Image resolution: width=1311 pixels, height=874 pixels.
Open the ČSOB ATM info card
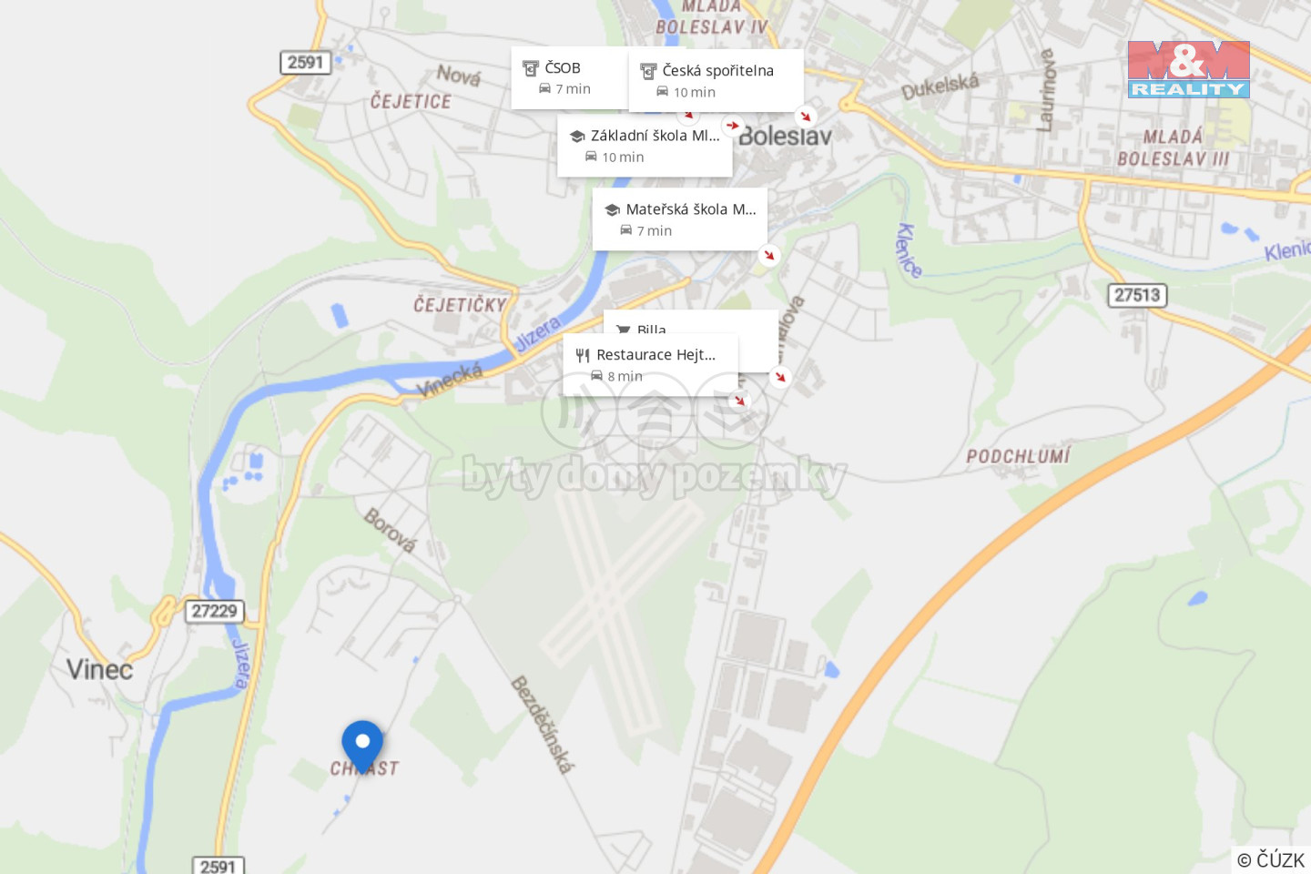pos(570,78)
